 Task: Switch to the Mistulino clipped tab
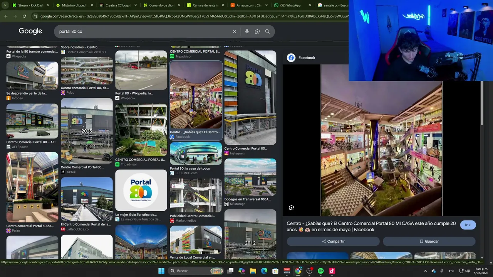coord(73,5)
